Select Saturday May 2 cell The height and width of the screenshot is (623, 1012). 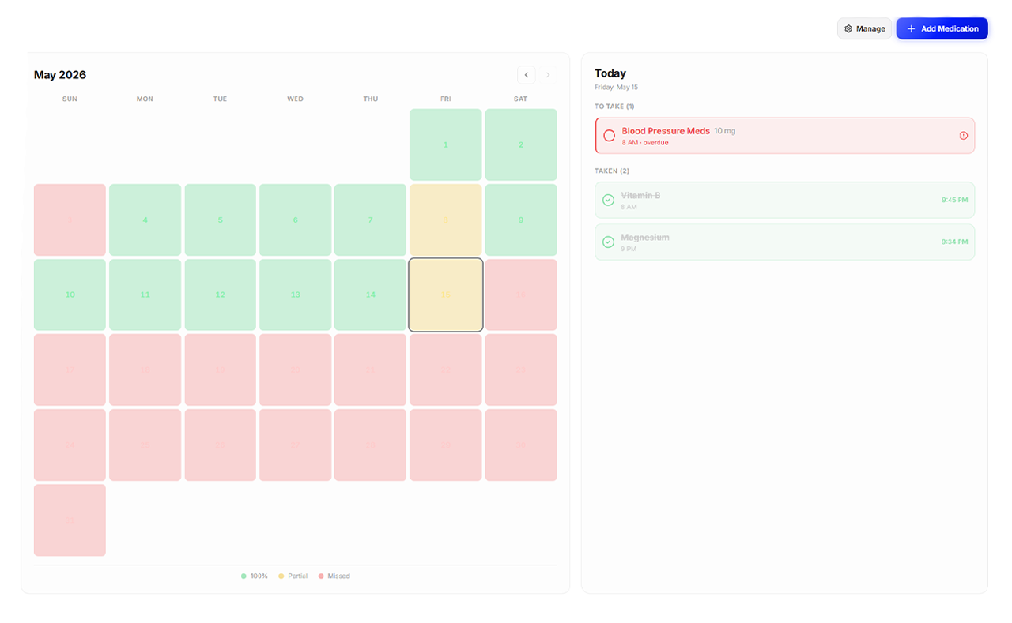pos(521,144)
